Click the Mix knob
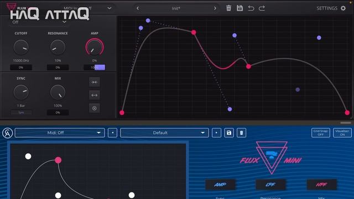 [58, 92]
